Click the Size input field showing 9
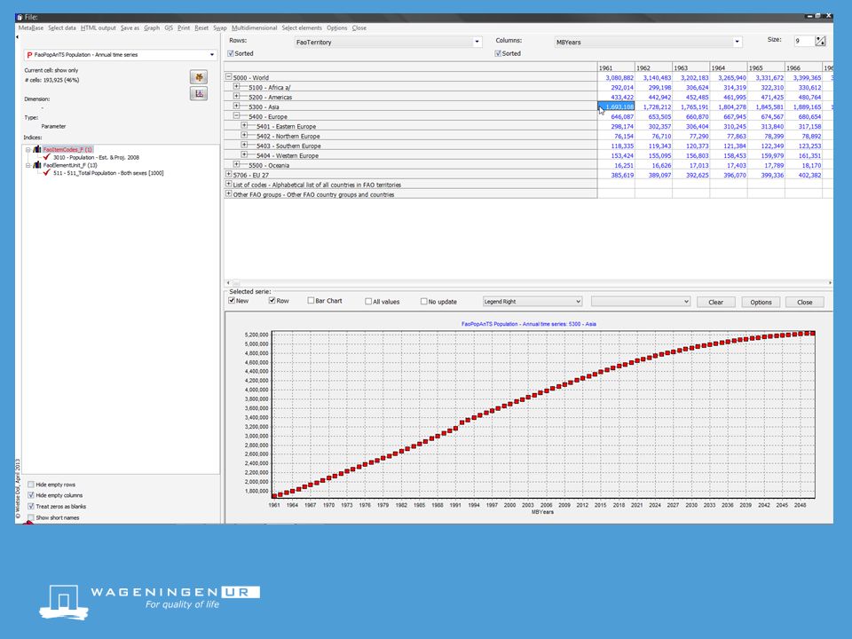852x639 pixels. click(804, 42)
